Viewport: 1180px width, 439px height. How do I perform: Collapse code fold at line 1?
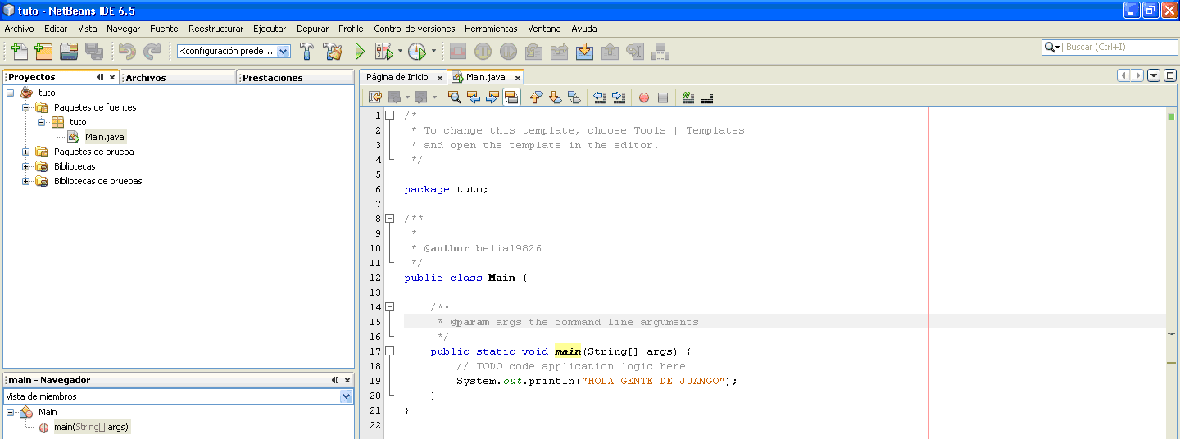pos(390,115)
